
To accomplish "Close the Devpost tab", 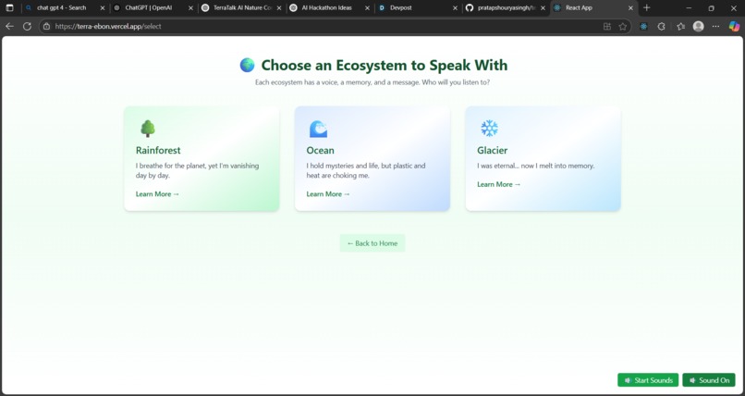I will click(455, 8).
